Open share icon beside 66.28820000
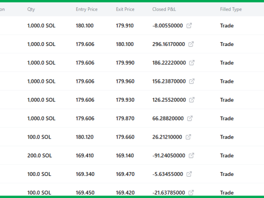Image resolution: width=264 pixels, height=198 pixels. 190,118
